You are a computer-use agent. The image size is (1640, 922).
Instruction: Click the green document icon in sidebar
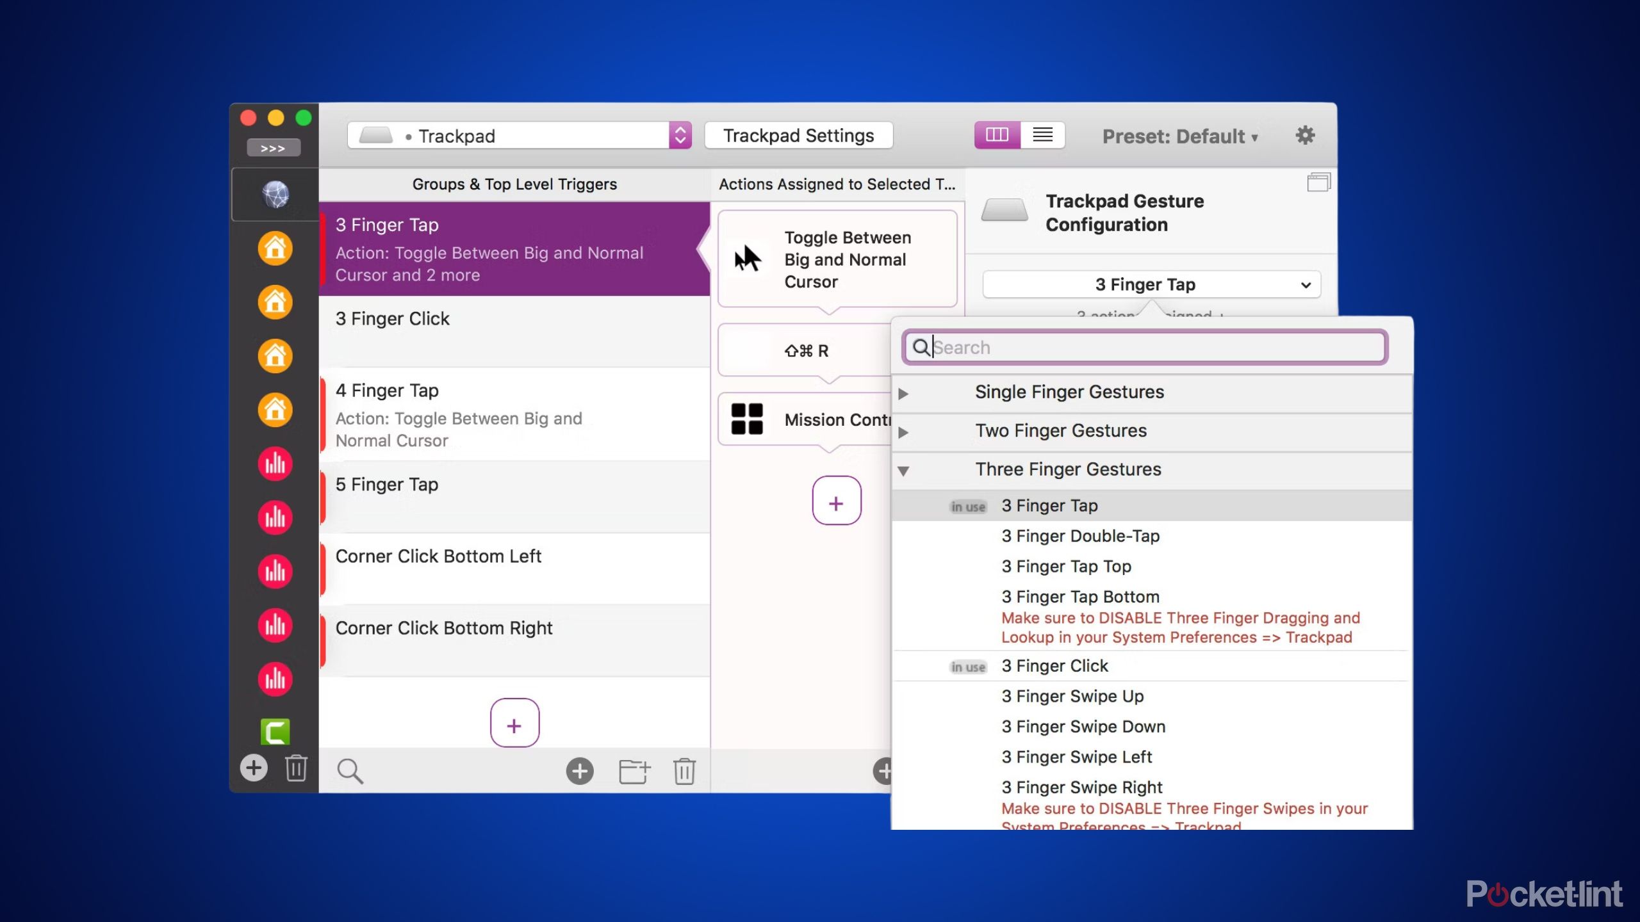[x=275, y=732]
